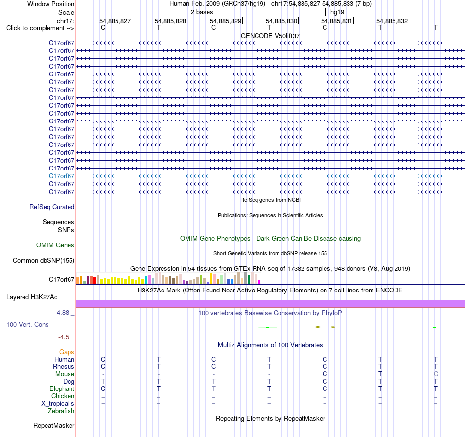Click the 'chr17:' ruler label
The image size is (465, 437).
click(x=65, y=21)
